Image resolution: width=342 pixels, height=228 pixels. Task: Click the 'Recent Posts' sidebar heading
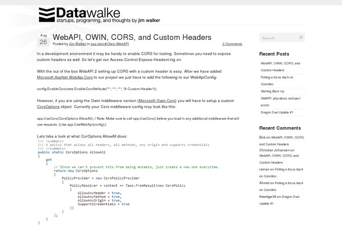point(274,54)
